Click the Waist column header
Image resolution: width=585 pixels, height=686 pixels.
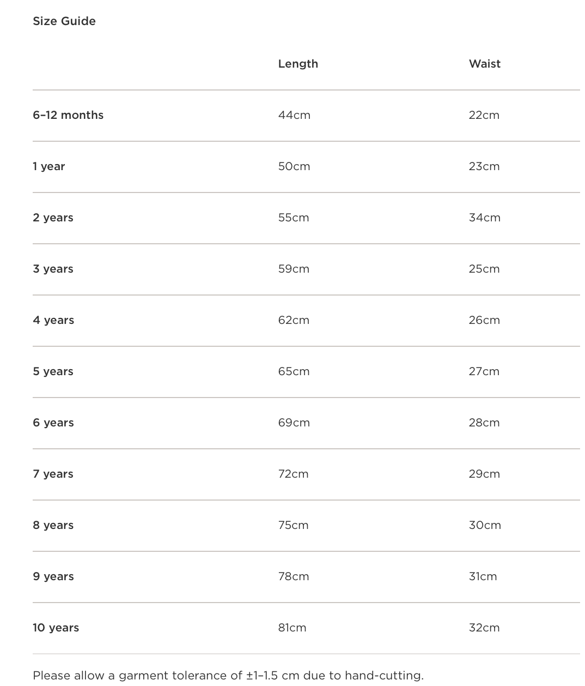[484, 64]
